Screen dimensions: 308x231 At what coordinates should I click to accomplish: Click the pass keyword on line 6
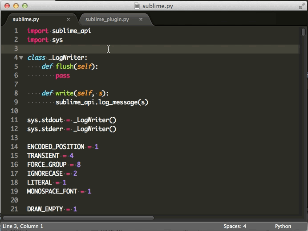coord(63,75)
